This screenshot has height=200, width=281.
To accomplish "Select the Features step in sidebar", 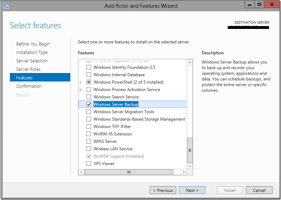I will [40, 77].
